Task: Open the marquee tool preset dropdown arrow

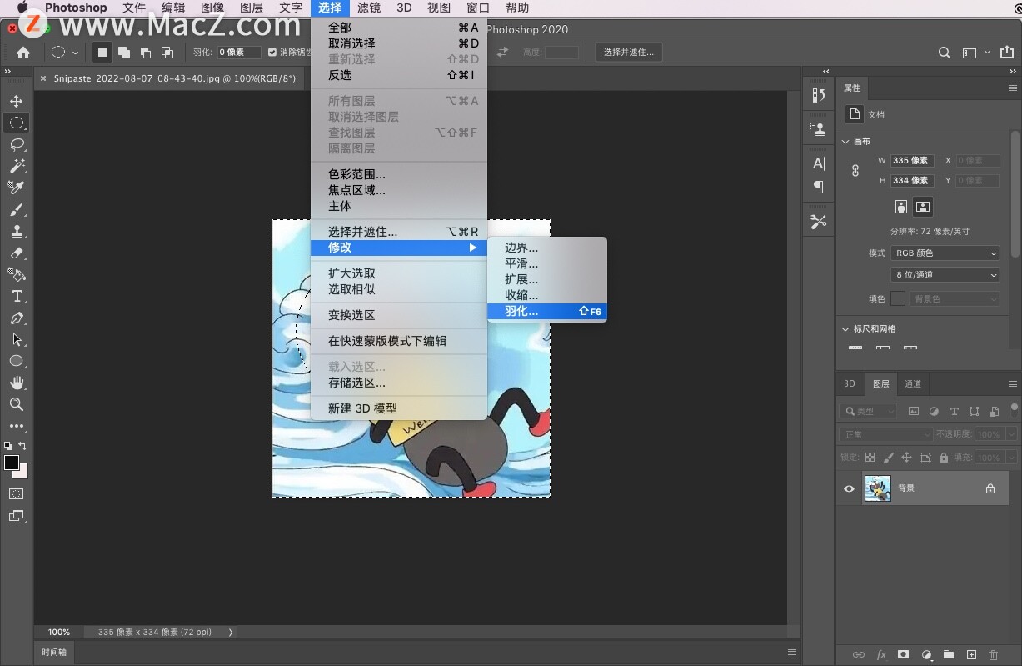Action: (75, 53)
